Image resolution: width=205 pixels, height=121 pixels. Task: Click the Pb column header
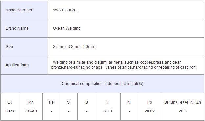point(149,102)
